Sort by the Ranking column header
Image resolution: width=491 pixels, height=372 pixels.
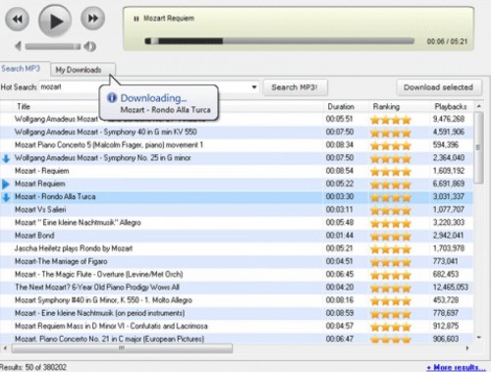pyautogui.click(x=386, y=106)
